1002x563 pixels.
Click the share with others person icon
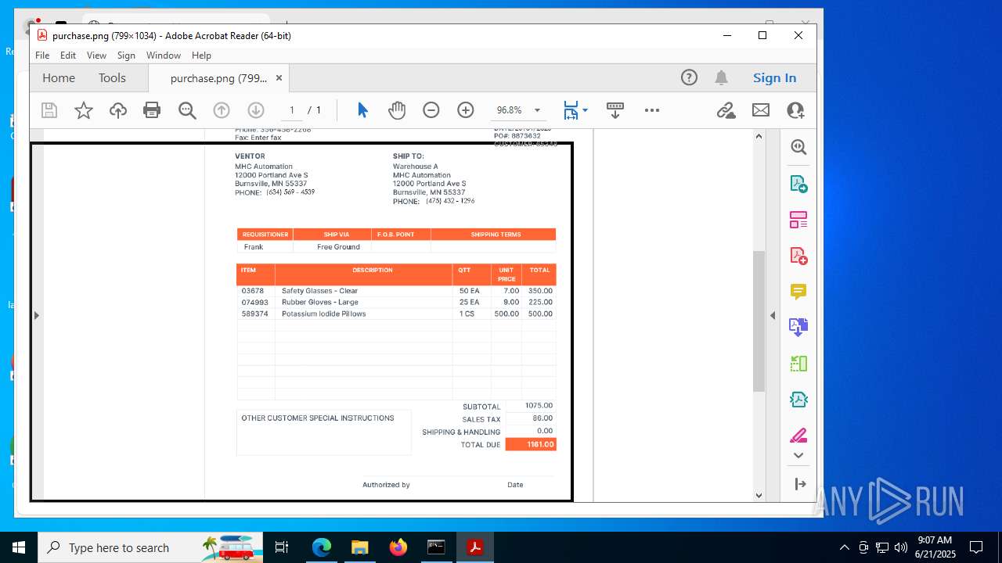point(796,110)
